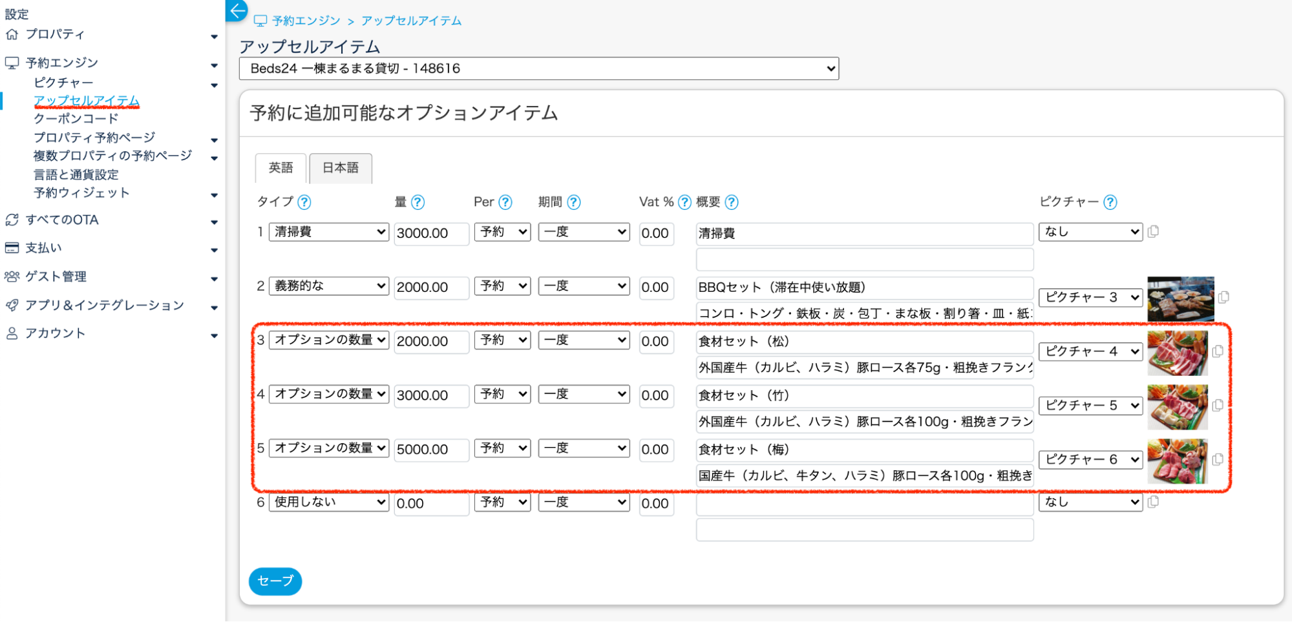Viewport: 1292px width, 622px height.
Task: Click help icon next to 量
Action: (x=418, y=202)
